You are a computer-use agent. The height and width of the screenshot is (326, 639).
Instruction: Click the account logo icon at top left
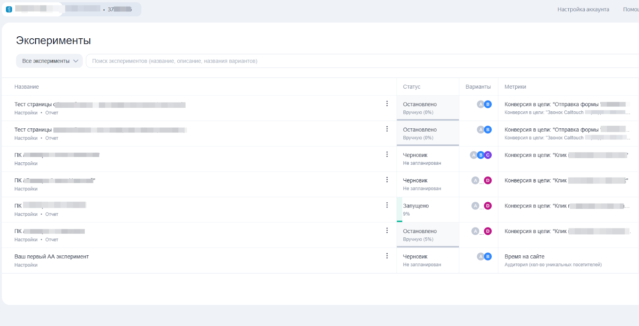9,9
